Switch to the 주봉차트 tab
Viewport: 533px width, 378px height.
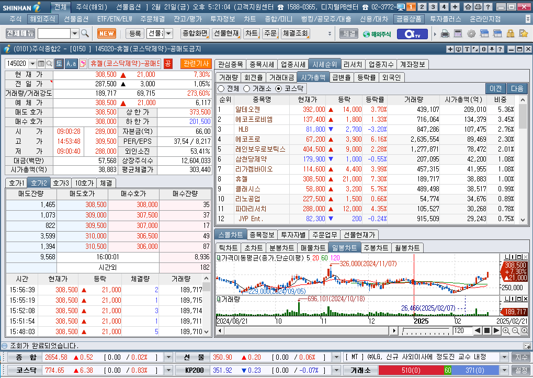coord(376,248)
